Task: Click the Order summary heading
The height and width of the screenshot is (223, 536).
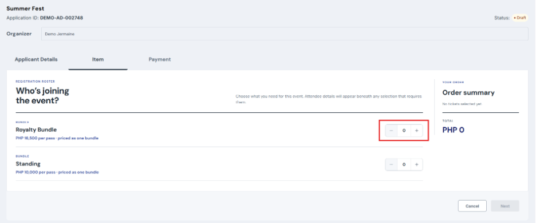Action: pos(468,92)
